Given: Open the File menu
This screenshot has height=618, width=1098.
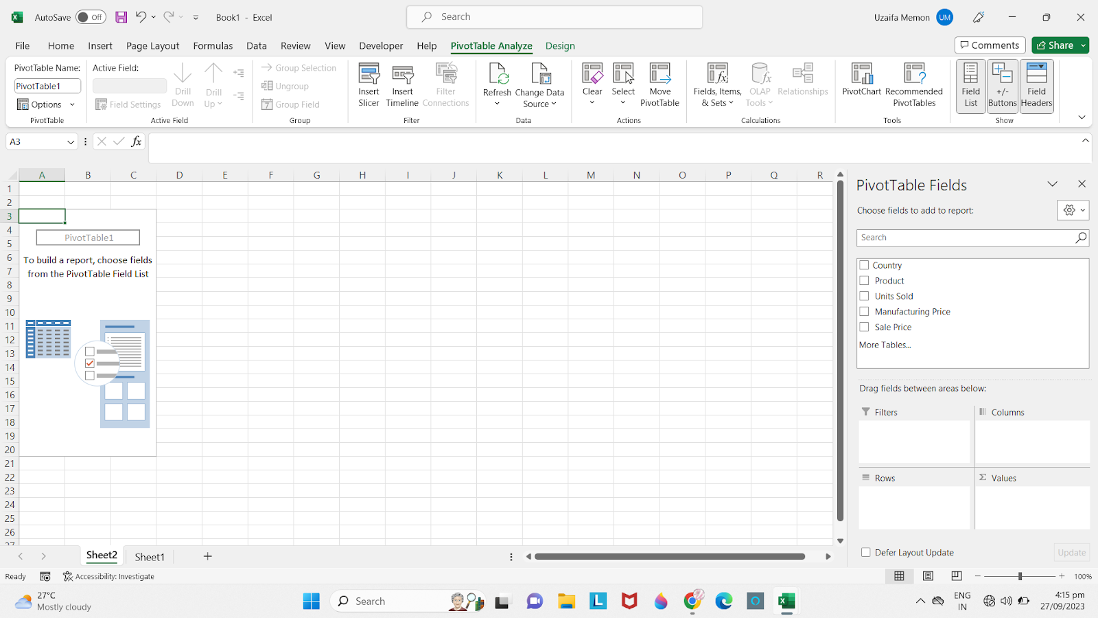Looking at the screenshot, I should [23, 45].
